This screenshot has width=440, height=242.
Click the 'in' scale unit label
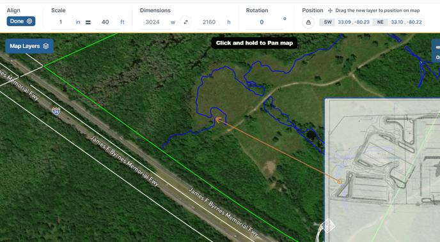tap(78, 22)
